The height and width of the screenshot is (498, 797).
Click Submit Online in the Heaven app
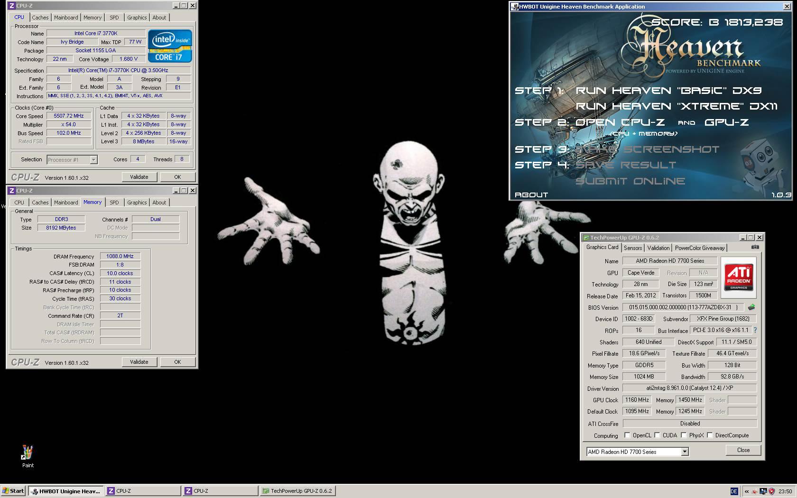click(x=630, y=181)
